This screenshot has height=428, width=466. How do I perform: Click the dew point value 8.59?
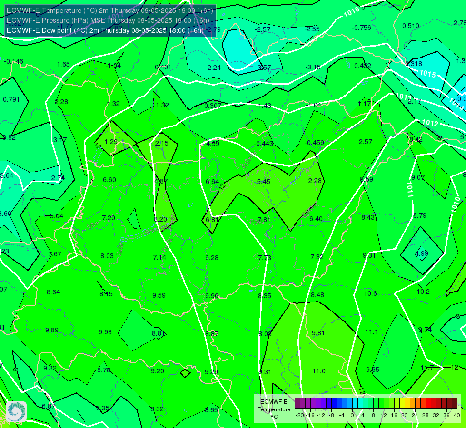367,179
